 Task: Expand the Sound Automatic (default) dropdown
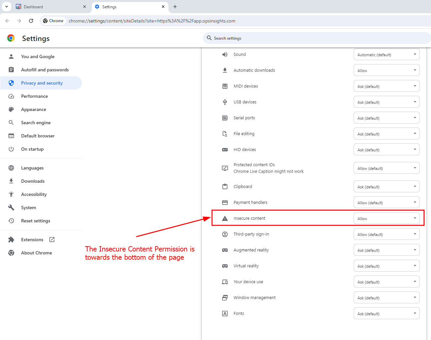coord(386,55)
